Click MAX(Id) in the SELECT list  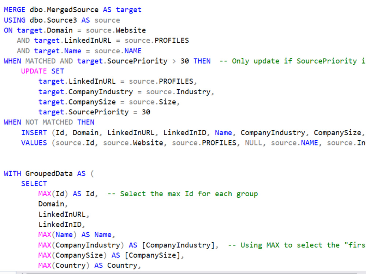click(x=53, y=194)
